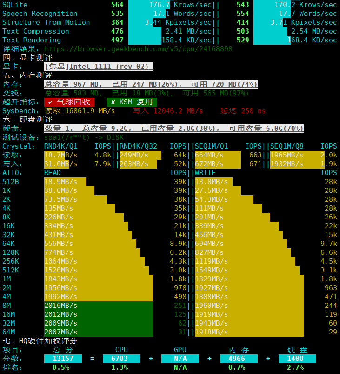Select the RND4K/Q32 column header
Image resolution: width=340 pixels, height=374 pixels.
pos(139,146)
